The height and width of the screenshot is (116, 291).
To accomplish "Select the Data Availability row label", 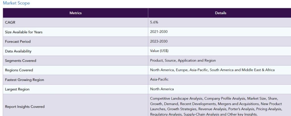I will (x=18, y=51).
